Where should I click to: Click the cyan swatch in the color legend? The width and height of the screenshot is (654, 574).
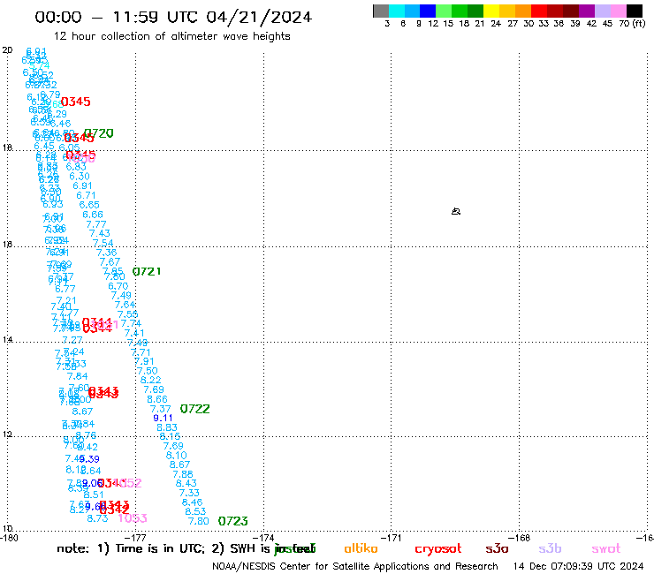(396, 11)
